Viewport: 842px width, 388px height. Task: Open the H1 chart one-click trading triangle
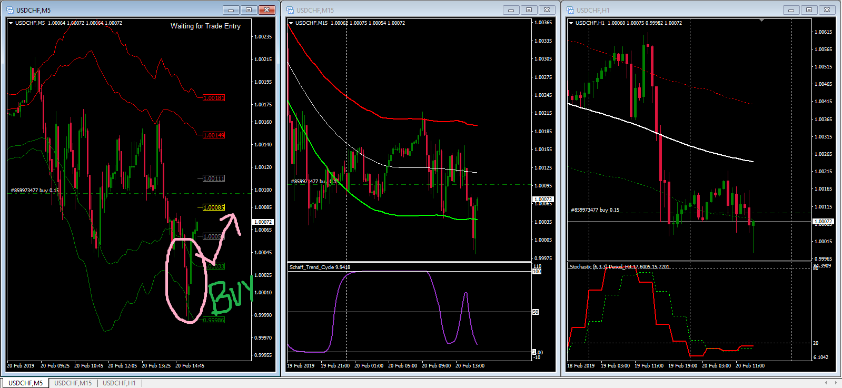coord(571,23)
